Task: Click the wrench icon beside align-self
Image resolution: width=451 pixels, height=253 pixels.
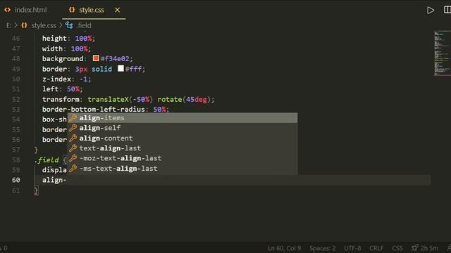Action: coord(73,128)
